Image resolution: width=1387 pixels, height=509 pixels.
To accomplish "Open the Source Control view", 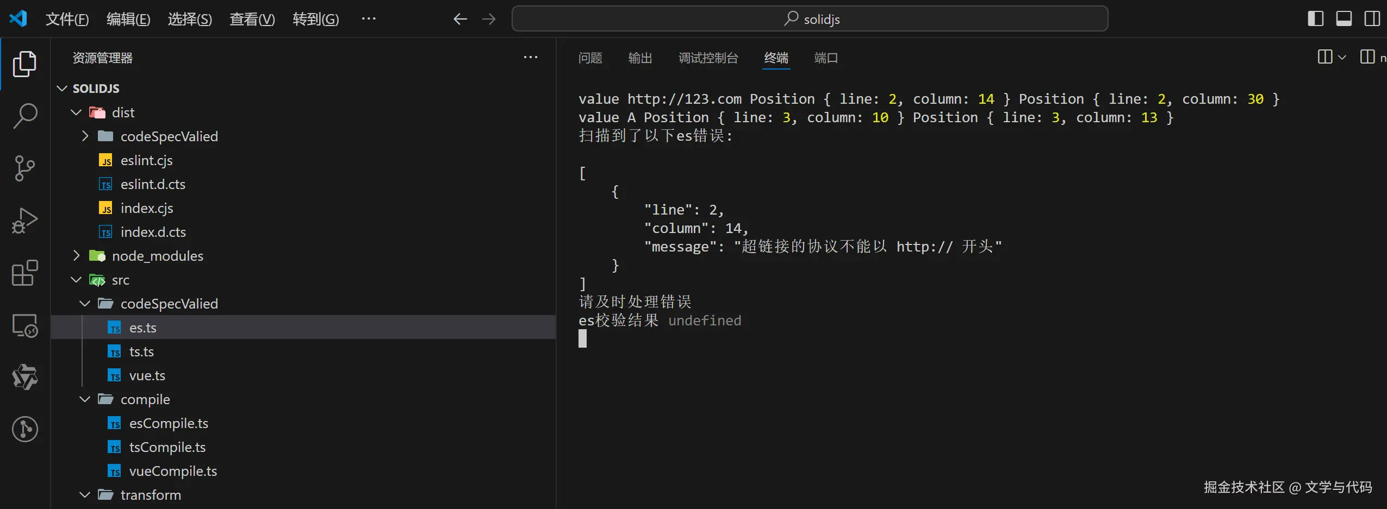I will point(25,168).
